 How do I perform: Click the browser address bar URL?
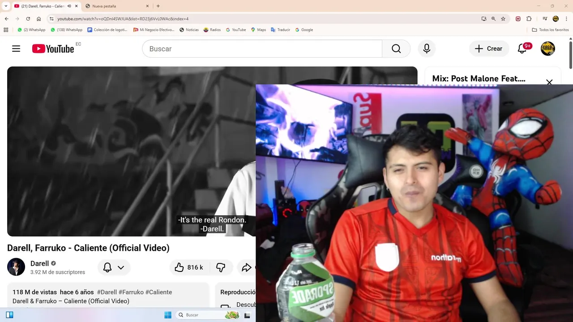click(123, 19)
